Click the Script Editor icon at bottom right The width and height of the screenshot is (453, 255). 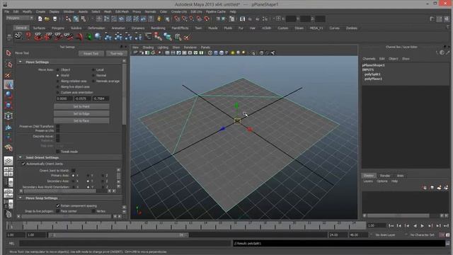[x=448, y=244]
